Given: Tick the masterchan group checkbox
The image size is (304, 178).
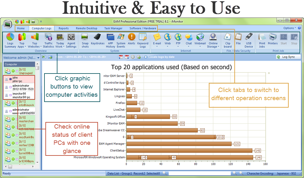Looking at the screenshot, I should point(17,119).
